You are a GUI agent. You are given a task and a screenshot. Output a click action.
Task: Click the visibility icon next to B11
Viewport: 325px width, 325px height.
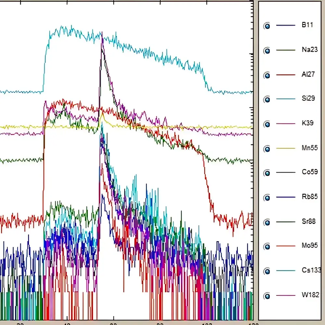pos(267,26)
